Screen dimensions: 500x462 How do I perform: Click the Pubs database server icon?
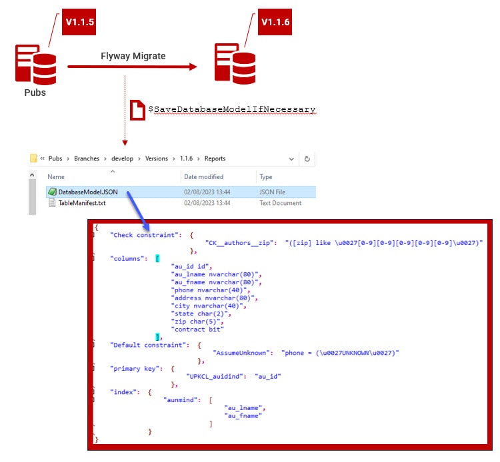tap(36, 65)
